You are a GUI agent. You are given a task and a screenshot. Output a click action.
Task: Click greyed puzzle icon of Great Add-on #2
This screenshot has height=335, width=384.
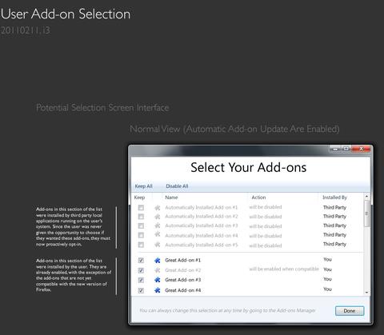158,270
